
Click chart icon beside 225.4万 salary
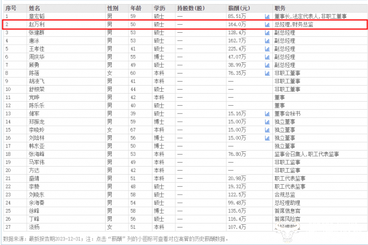pos(267,49)
